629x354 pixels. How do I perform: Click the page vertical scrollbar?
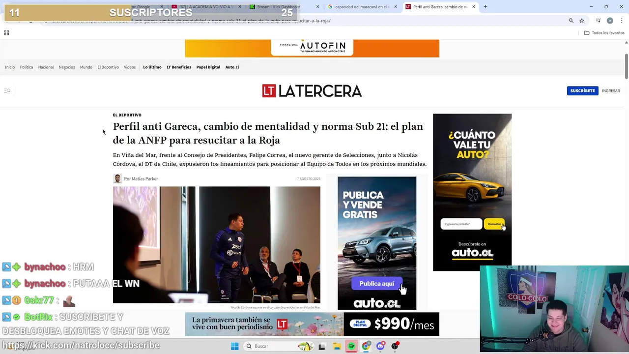pos(626,66)
